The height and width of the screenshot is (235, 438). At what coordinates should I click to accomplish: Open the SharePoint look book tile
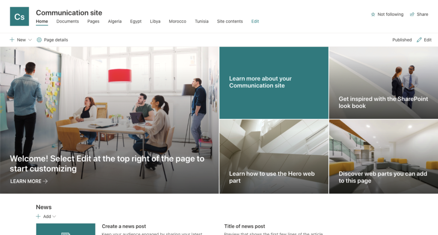coord(384,82)
